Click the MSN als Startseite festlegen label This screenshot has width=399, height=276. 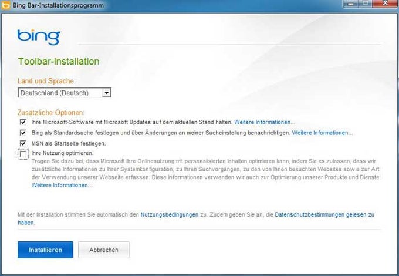69,144
